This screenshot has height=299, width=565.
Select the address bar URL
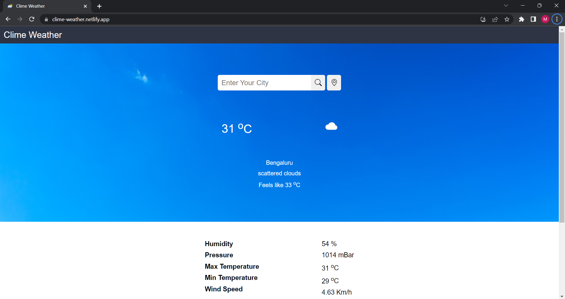pyautogui.click(x=80, y=19)
